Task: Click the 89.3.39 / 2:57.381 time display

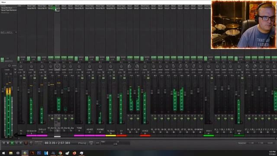Action: tap(57, 143)
